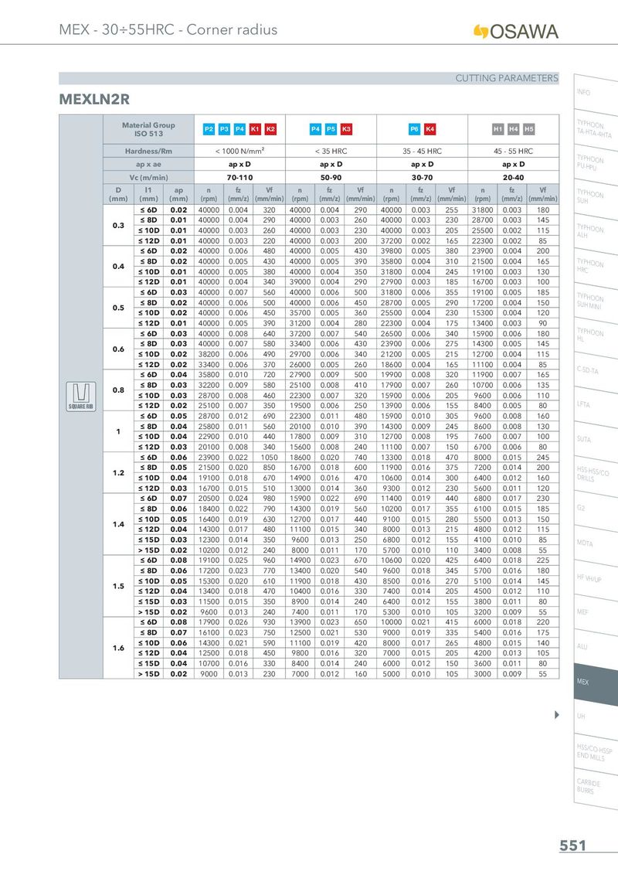The height and width of the screenshot is (875, 618).
Task: Click the diameter cell '1.6' in the D column
Action: [118, 648]
